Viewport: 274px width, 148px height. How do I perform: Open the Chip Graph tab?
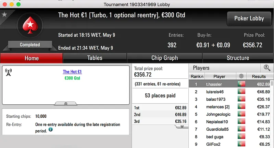click(x=164, y=58)
